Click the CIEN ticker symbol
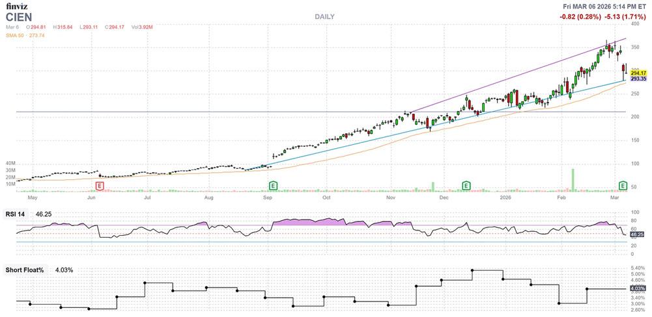The height and width of the screenshot is (317, 652). [20, 17]
